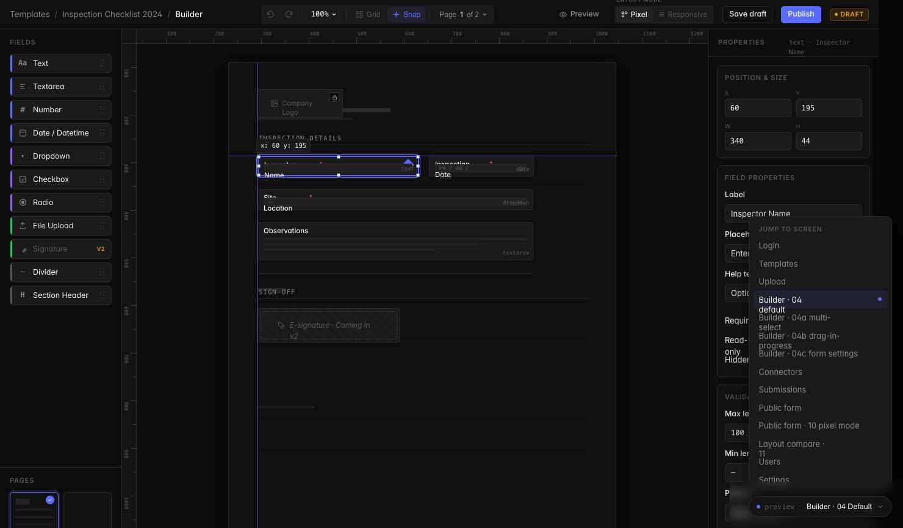
Task: Select the second blank page thumbnail
Action: click(x=87, y=510)
